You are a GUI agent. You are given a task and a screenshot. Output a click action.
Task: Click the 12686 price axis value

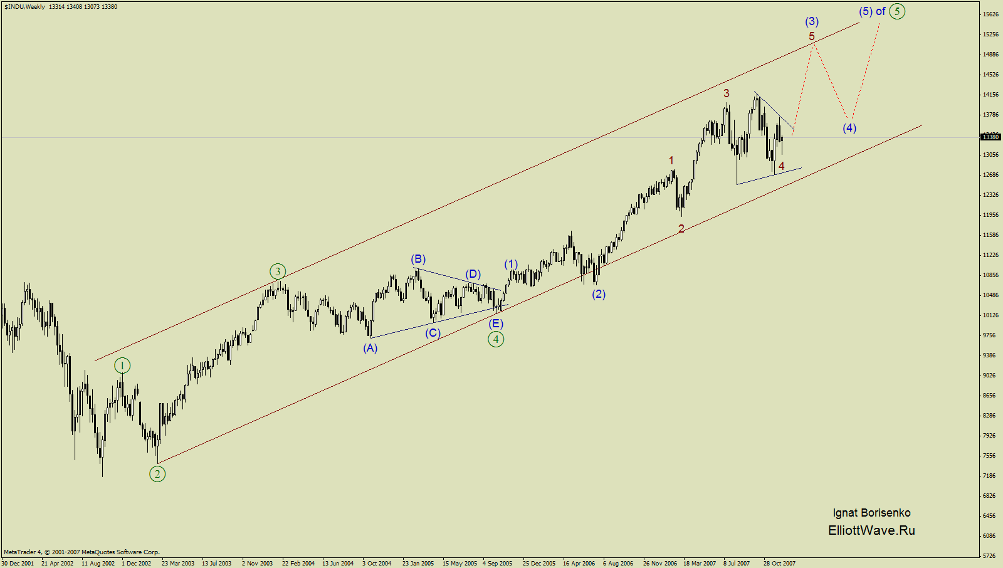coord(991,175)
